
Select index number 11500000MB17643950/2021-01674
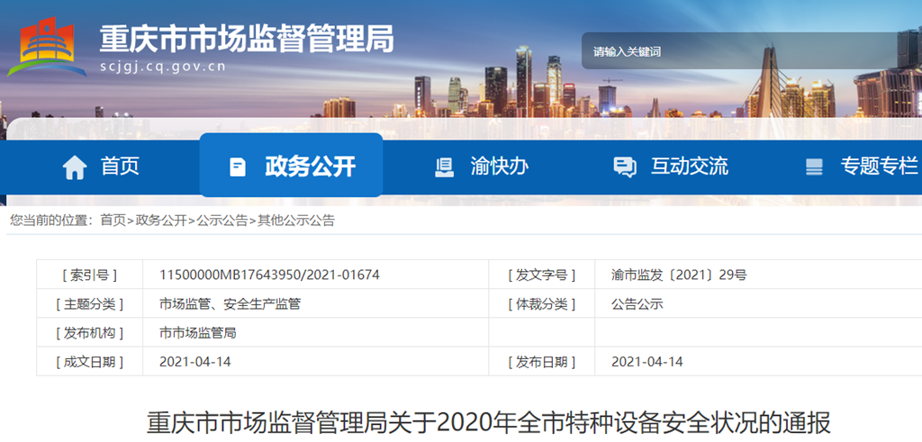pyautogui.click(x=269, y=275)
